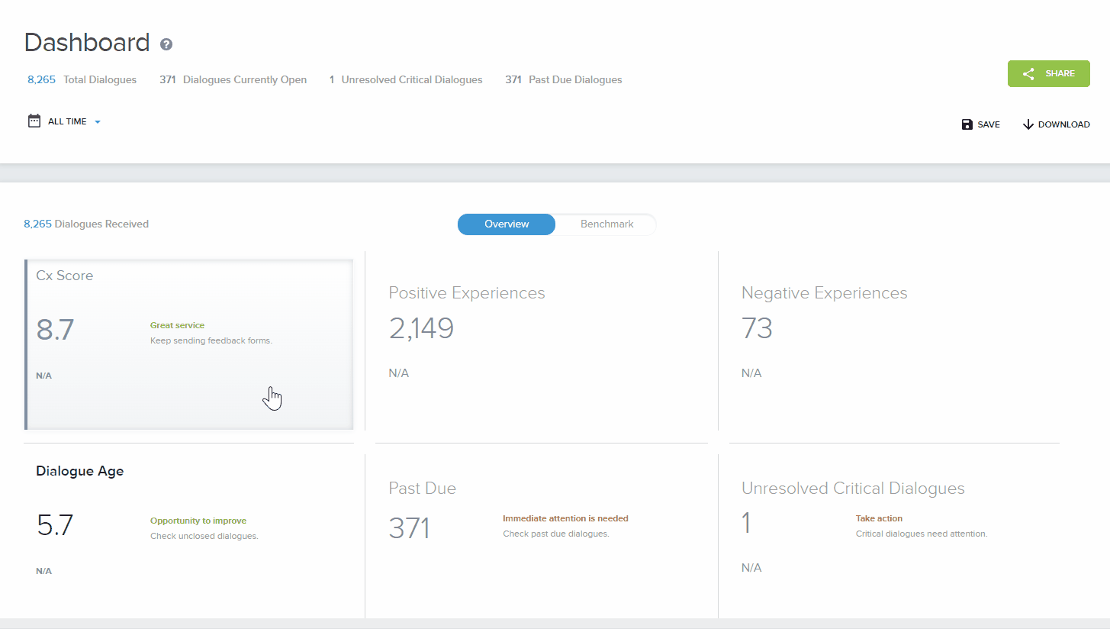
Task: Select the Cx Score card
Action: [x=188, y=344]
